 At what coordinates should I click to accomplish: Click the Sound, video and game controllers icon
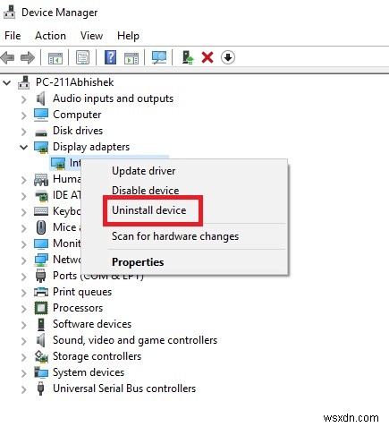pos(41,340)
